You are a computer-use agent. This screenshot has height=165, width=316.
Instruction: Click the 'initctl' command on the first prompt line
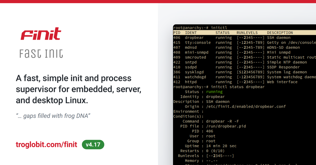point(219,28)
